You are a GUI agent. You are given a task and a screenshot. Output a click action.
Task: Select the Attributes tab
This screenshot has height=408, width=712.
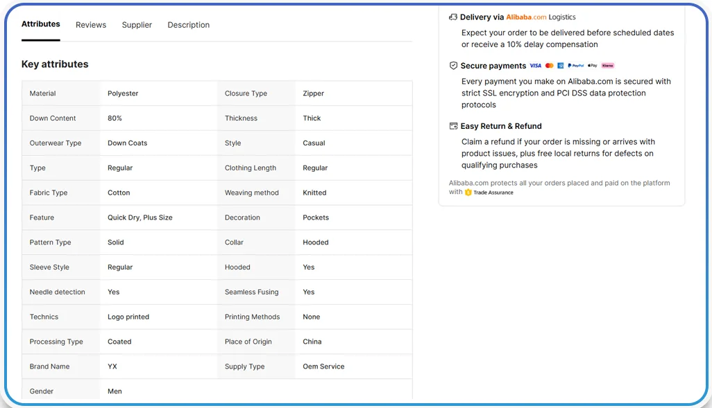tap(40, 25)
